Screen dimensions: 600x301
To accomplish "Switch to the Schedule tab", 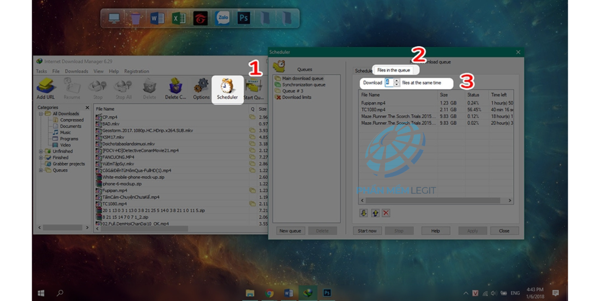I will tap(363, 71).
